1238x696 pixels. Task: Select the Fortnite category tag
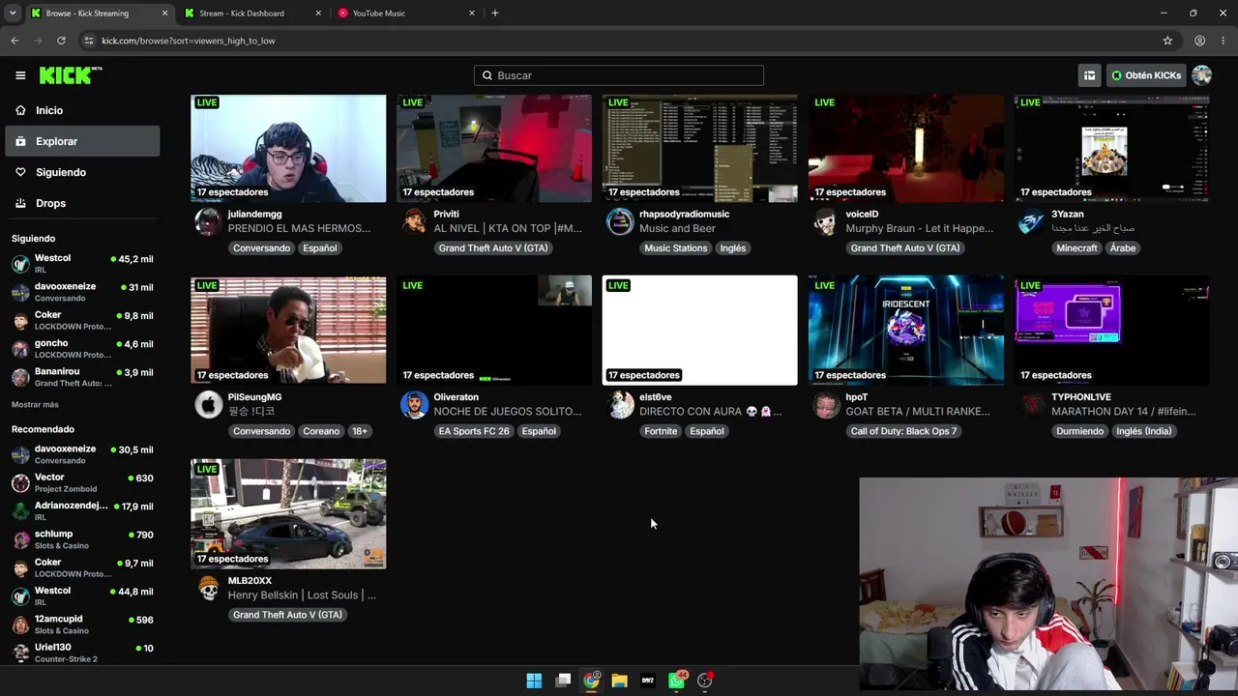[x=661, y=431]
